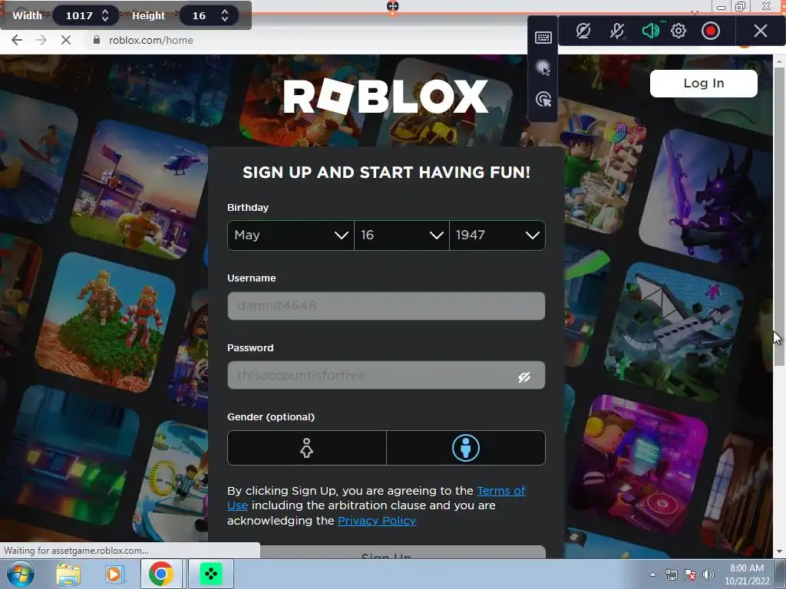Click the Password input field

point(386,375)
